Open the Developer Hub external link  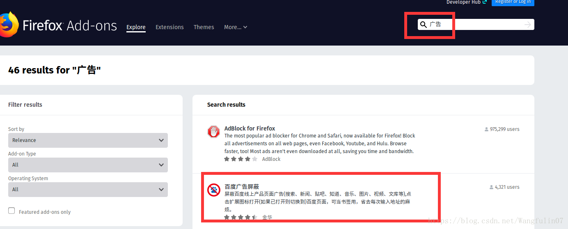click(467, 2)
